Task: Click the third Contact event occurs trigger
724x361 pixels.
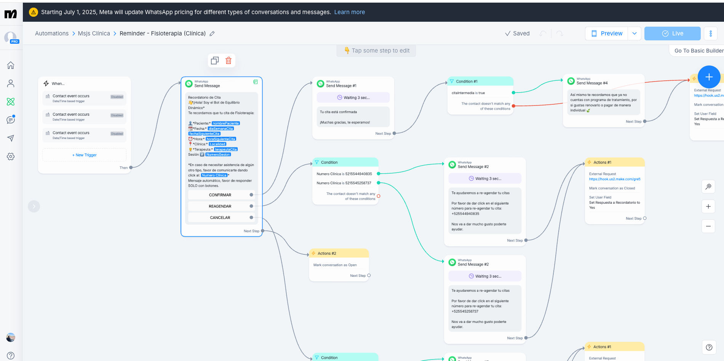Action: (84, 135)
